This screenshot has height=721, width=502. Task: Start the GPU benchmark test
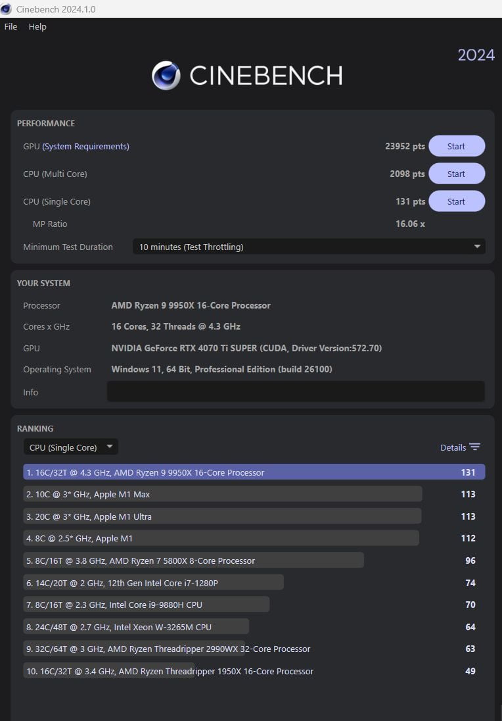457,146
